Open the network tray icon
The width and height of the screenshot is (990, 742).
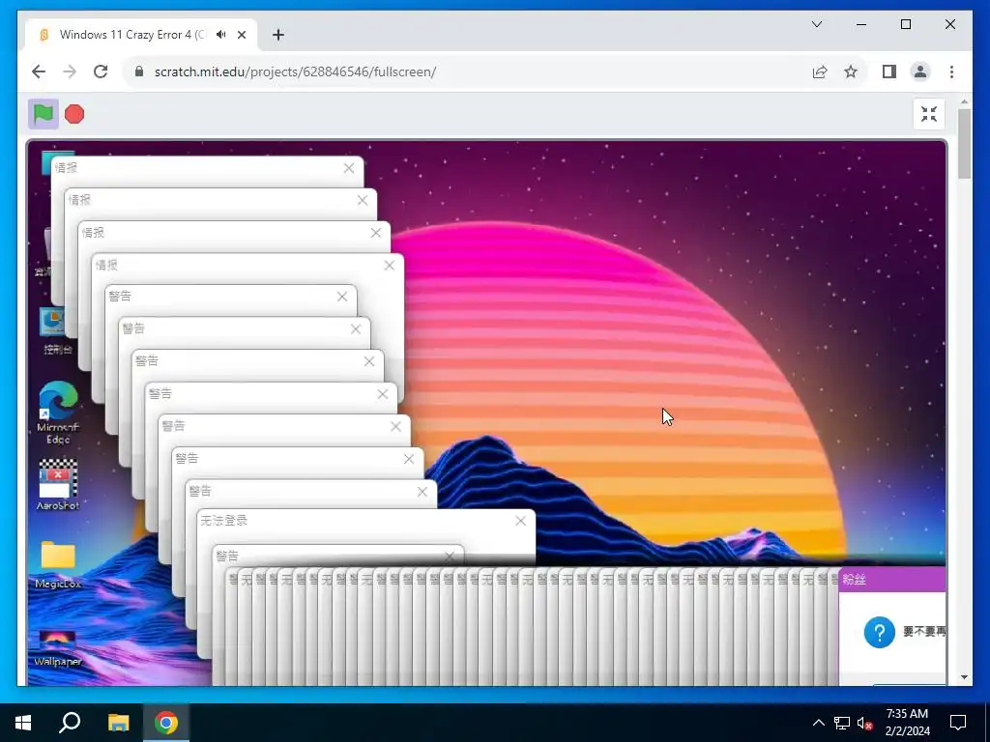coord(842,723)
